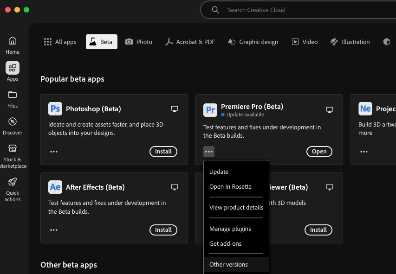Click the Update available status text

[245, 115]
